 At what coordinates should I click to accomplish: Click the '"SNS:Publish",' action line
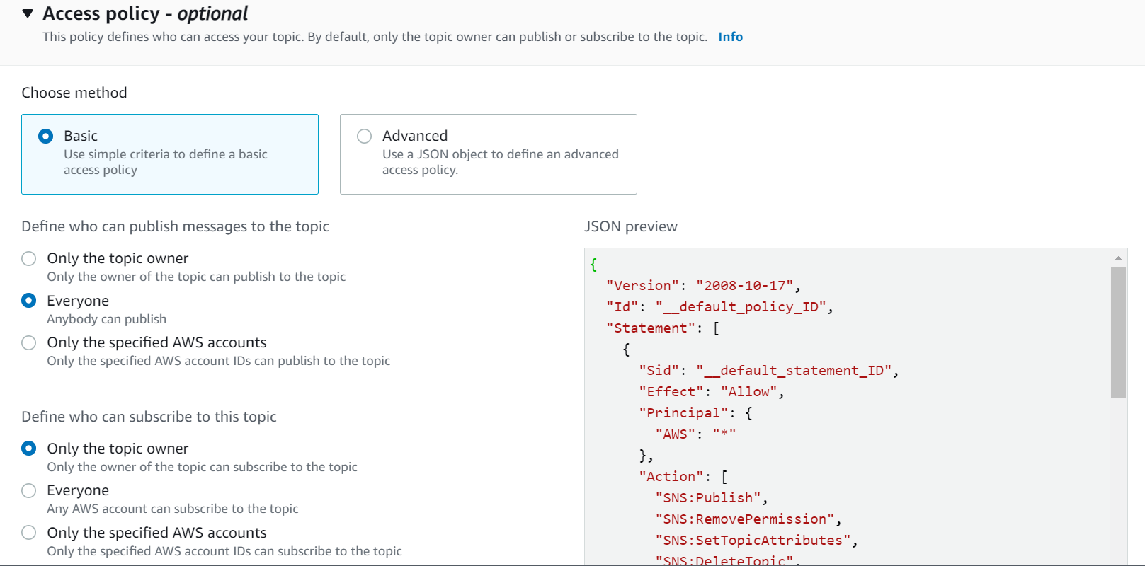(712, 498)
